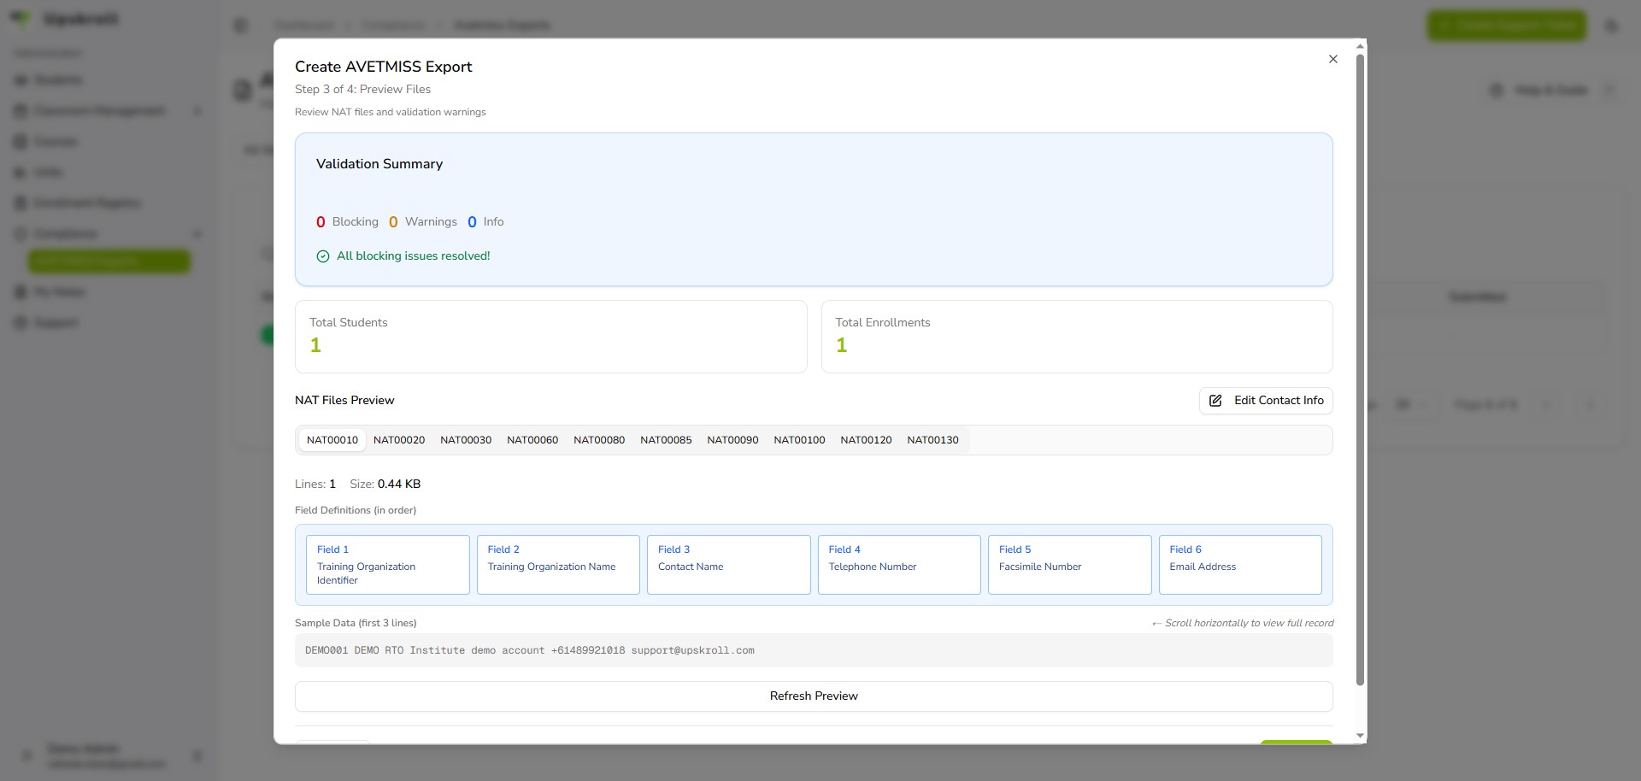Click the 'Scroll horizontally to view full record' hint
This screenshot has height=781, width=1641.
point(1243,623)
